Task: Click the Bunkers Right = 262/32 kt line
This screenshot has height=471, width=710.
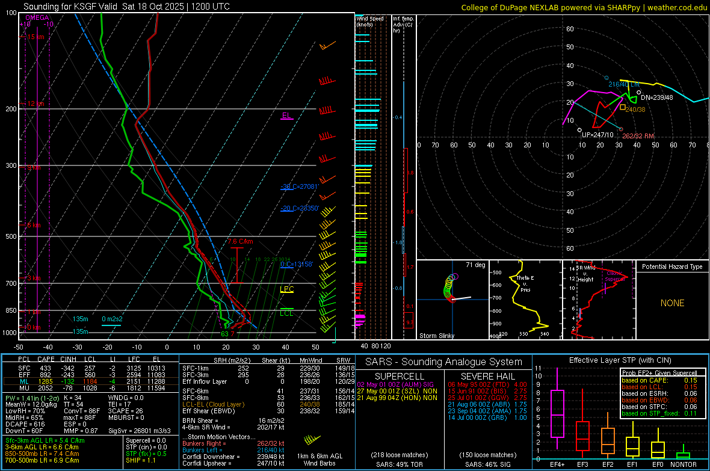Action: 233,444
